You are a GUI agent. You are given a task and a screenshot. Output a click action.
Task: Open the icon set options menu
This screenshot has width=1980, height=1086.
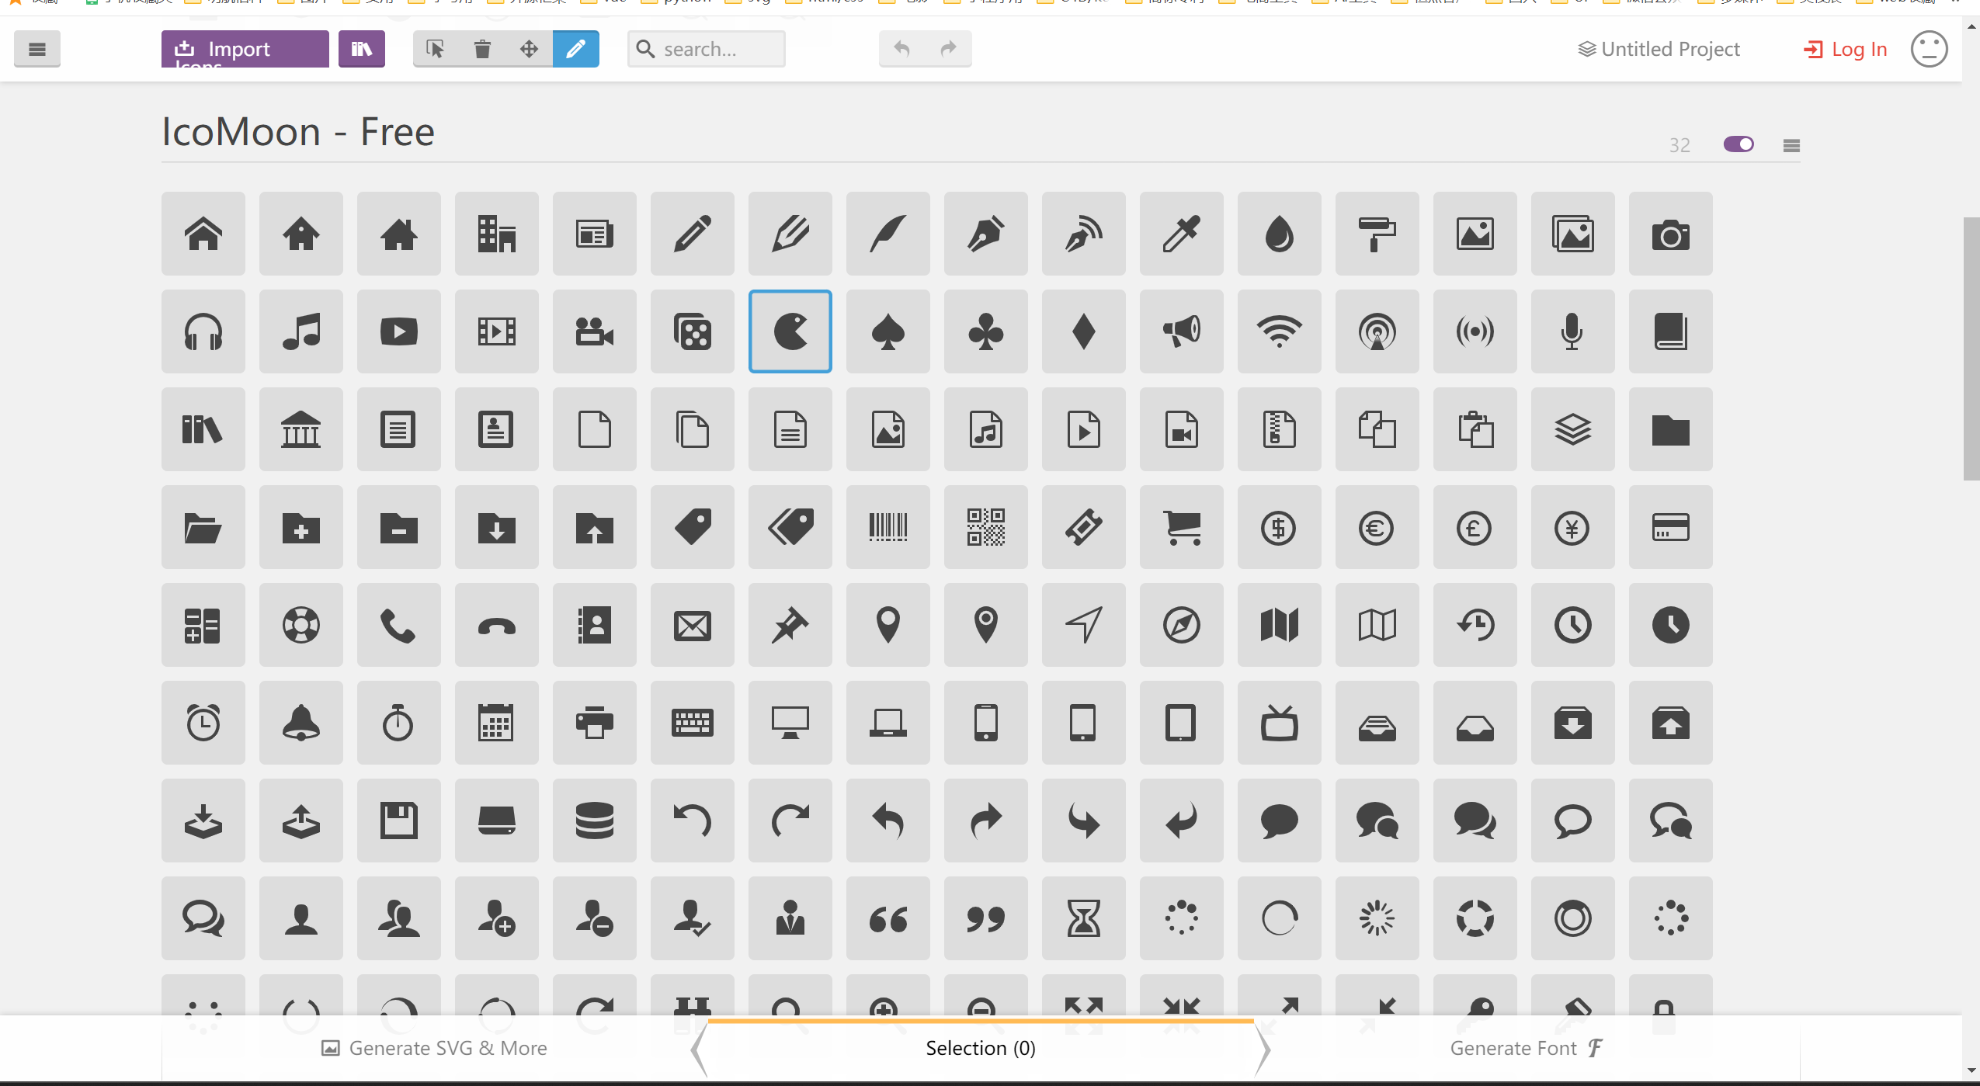[1791, 145]
